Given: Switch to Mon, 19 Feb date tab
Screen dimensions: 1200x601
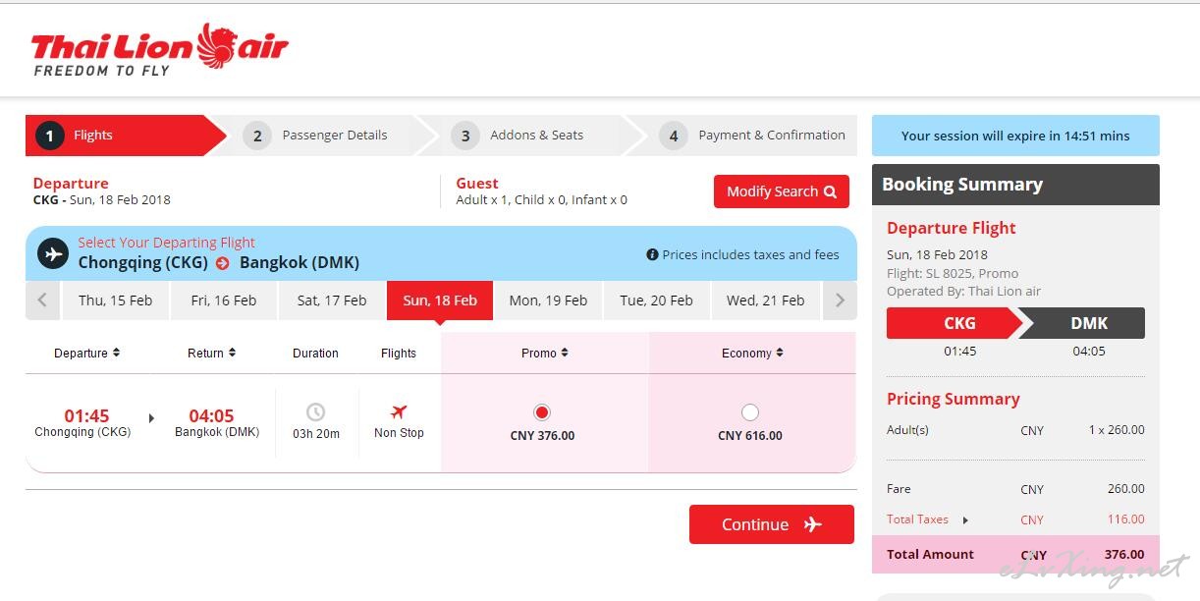Looking at the screenshot, I should (x=548, y=300).
